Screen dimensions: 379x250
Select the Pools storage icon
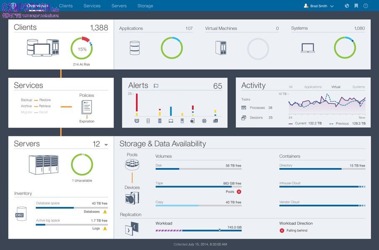coord(132,164)
